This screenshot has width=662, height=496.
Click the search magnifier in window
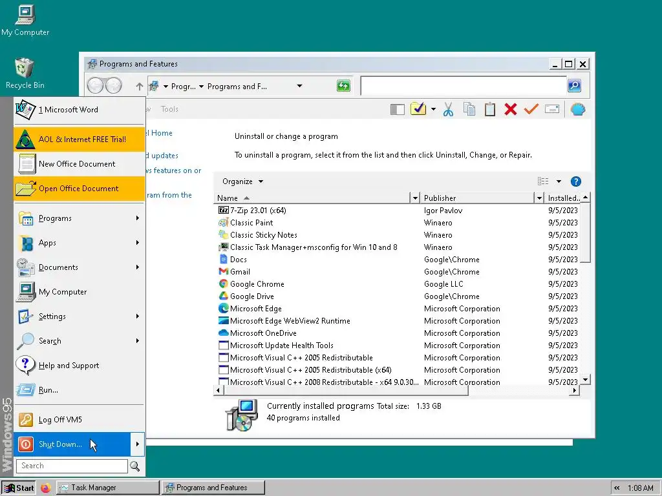(x=574, y=86)
